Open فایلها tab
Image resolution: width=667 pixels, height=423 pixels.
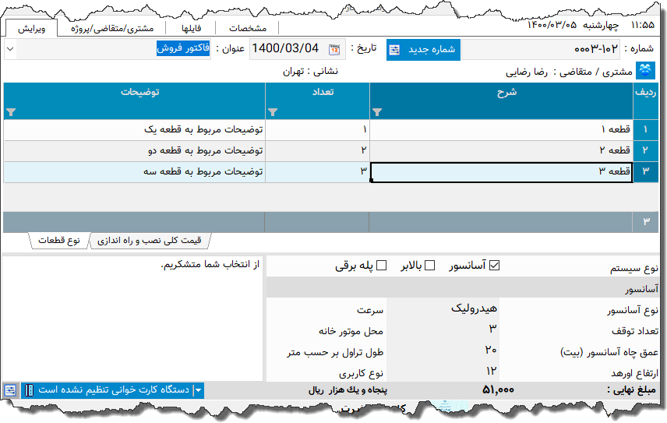coord(191,29)
